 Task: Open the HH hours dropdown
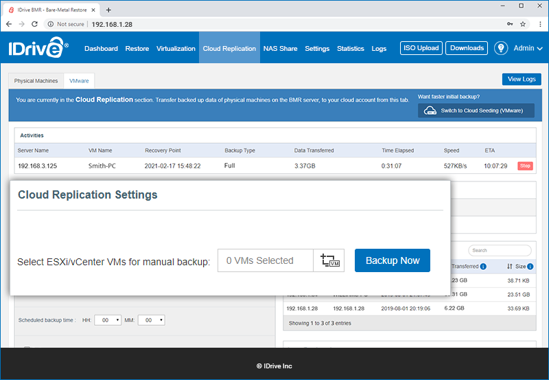tap(108, 320)
